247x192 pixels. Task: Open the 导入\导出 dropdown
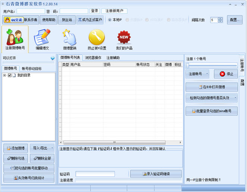(x=42, y=148)
